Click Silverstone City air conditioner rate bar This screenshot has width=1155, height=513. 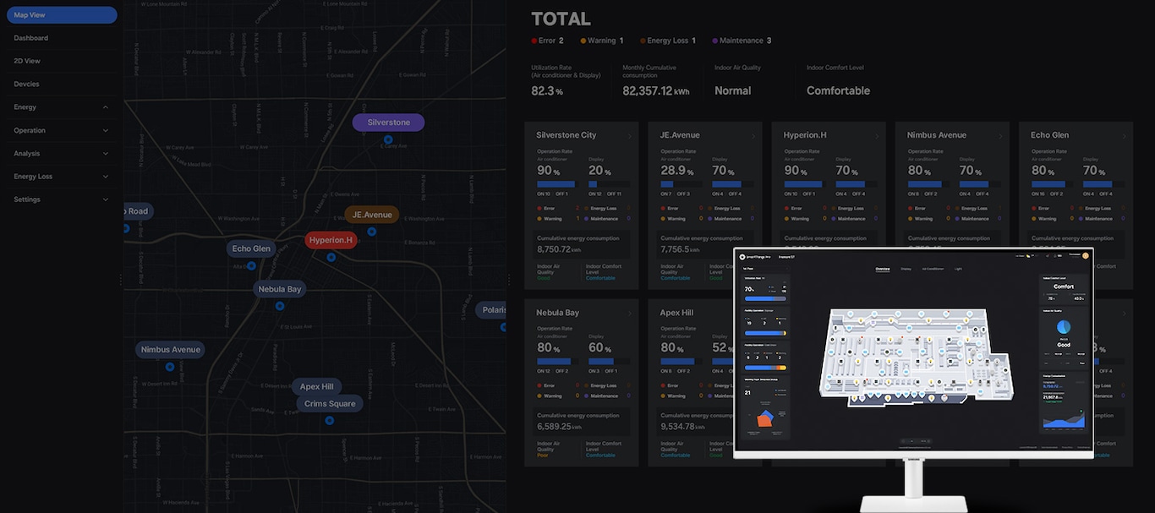tap(556, 184)
